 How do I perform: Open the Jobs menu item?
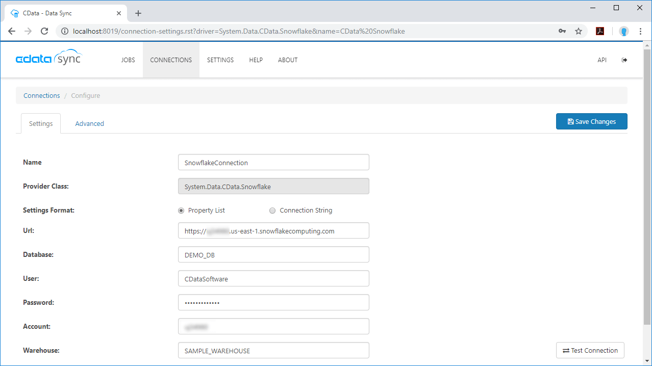128,60
